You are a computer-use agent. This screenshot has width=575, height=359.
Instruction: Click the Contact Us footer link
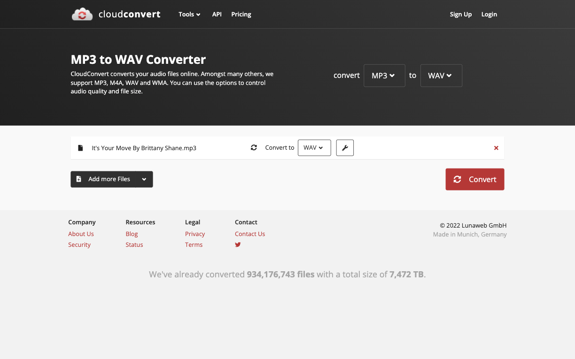[250, 234]
